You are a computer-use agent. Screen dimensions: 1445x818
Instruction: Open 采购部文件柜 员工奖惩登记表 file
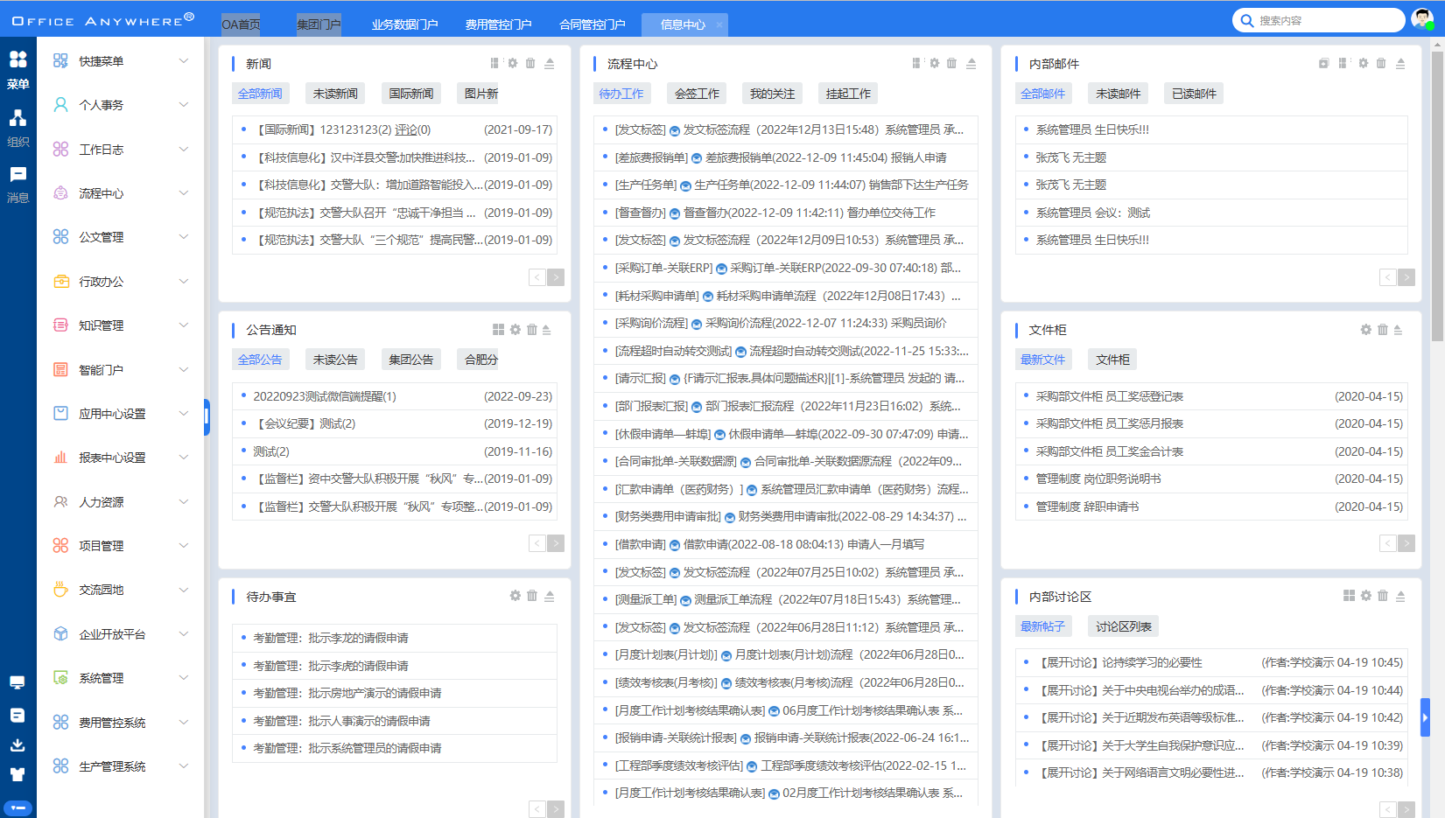pyautogui.click(x=1109, y=396)
